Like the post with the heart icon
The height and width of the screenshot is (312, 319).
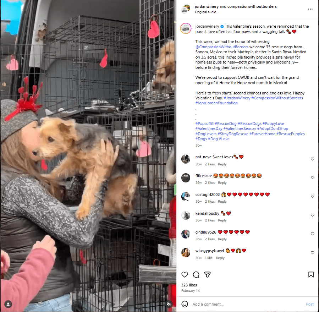[185, 274]
